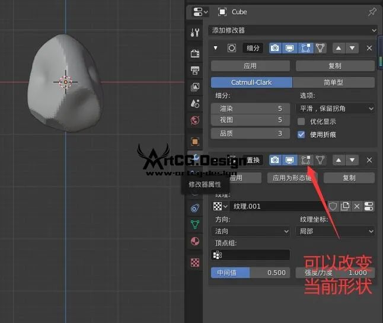Click the 渲染 subdivision level field

point(250,108)
